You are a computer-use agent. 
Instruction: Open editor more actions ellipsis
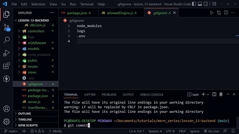pos(233,13)
